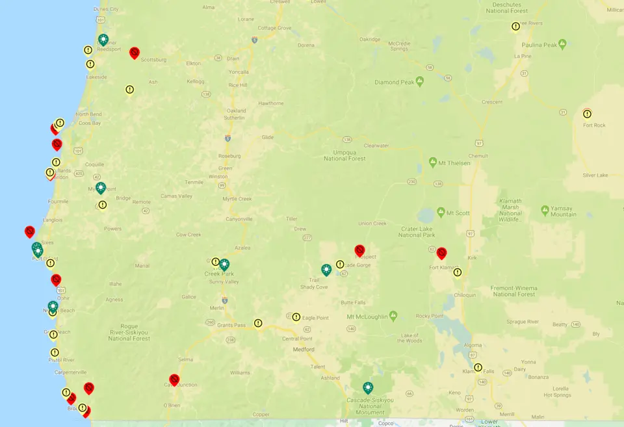Select the Mt McLoughlin peak icon
This screenshot has height=427, width=624.
tap(393, 317)
